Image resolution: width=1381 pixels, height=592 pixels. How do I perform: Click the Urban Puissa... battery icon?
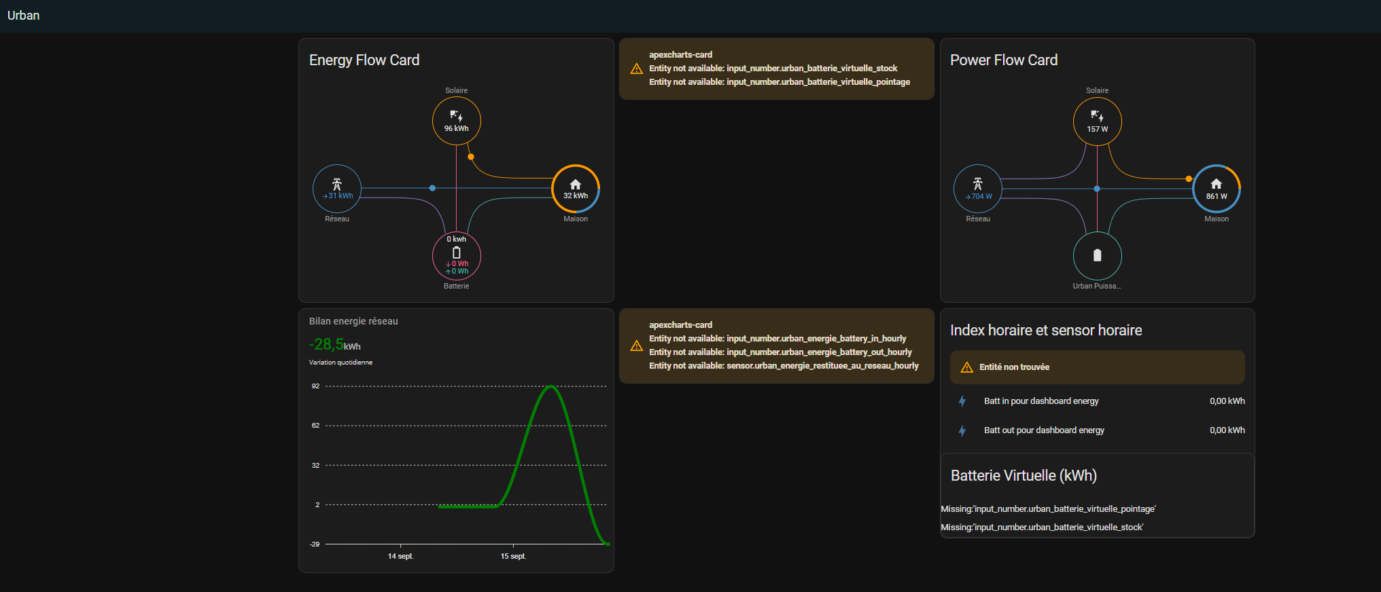1097,255
